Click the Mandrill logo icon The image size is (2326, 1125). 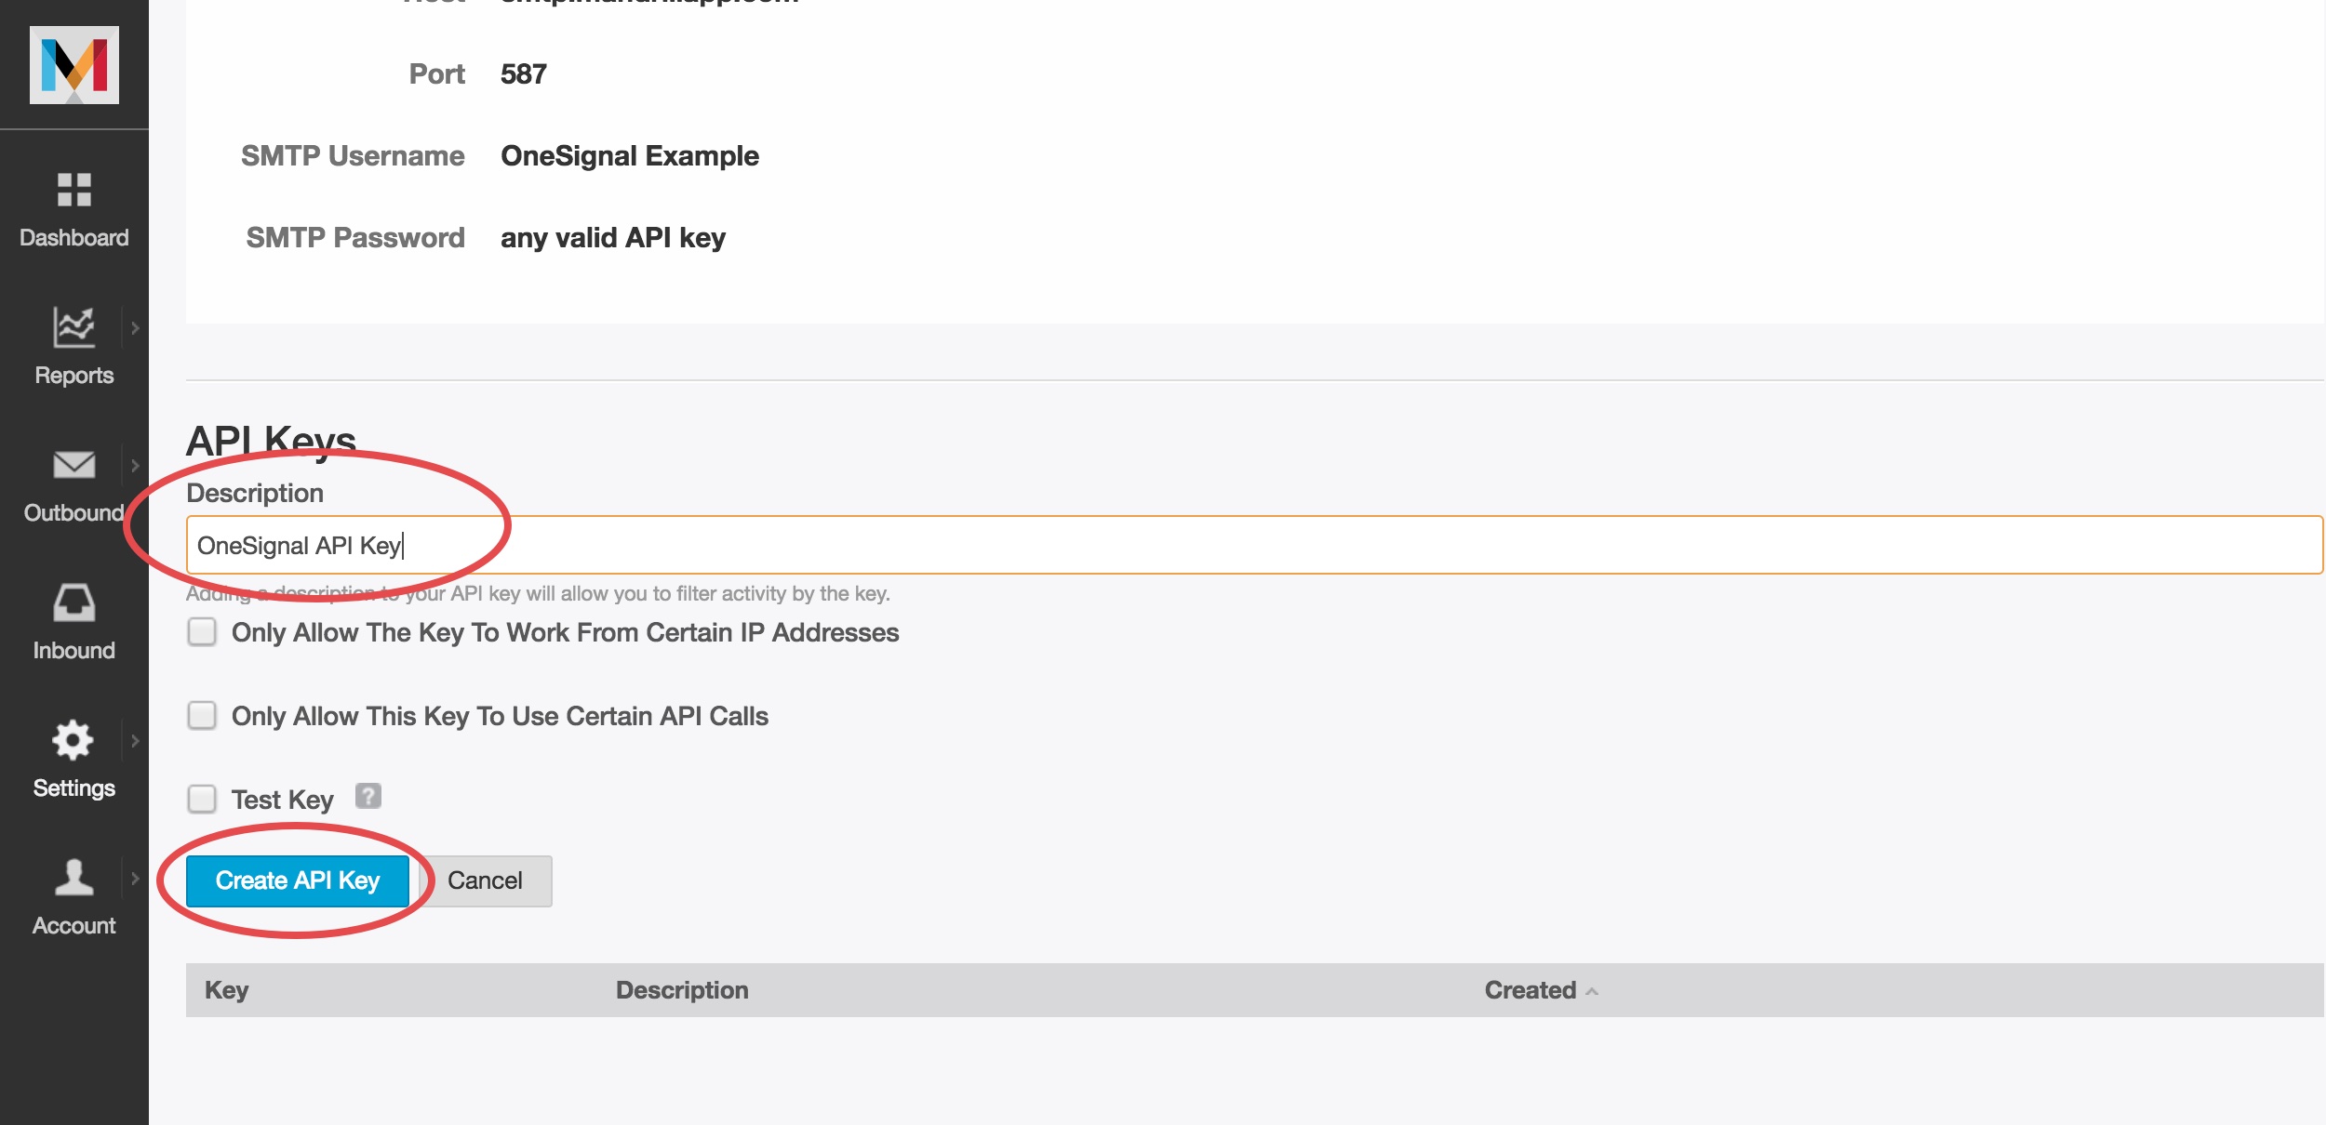pyautogui.click(x=74, y=64)
